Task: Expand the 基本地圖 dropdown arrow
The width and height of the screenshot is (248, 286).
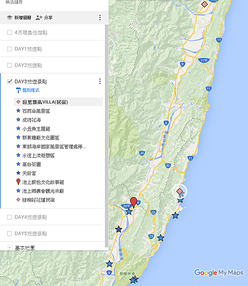Action: (10, 247)
